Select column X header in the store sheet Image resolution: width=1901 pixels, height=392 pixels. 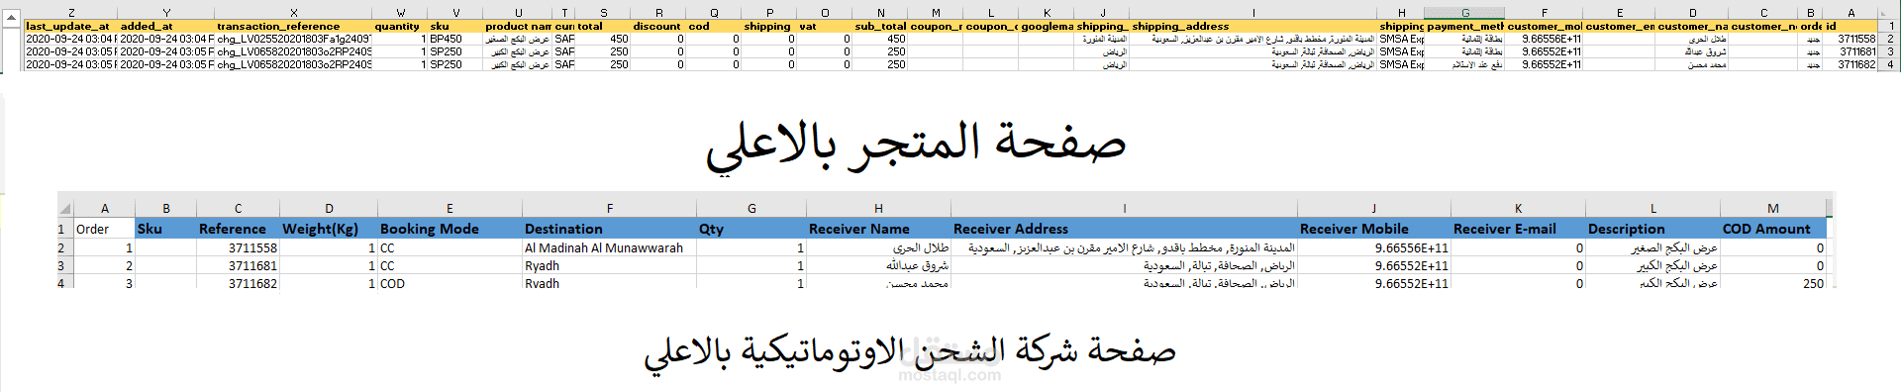293,13
